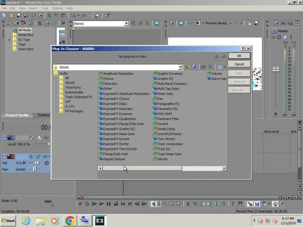The width and height of the screenshot is (303, 227).
Task: Click the Chorus plug-in icon entry
Action: (x=106, y=79)
